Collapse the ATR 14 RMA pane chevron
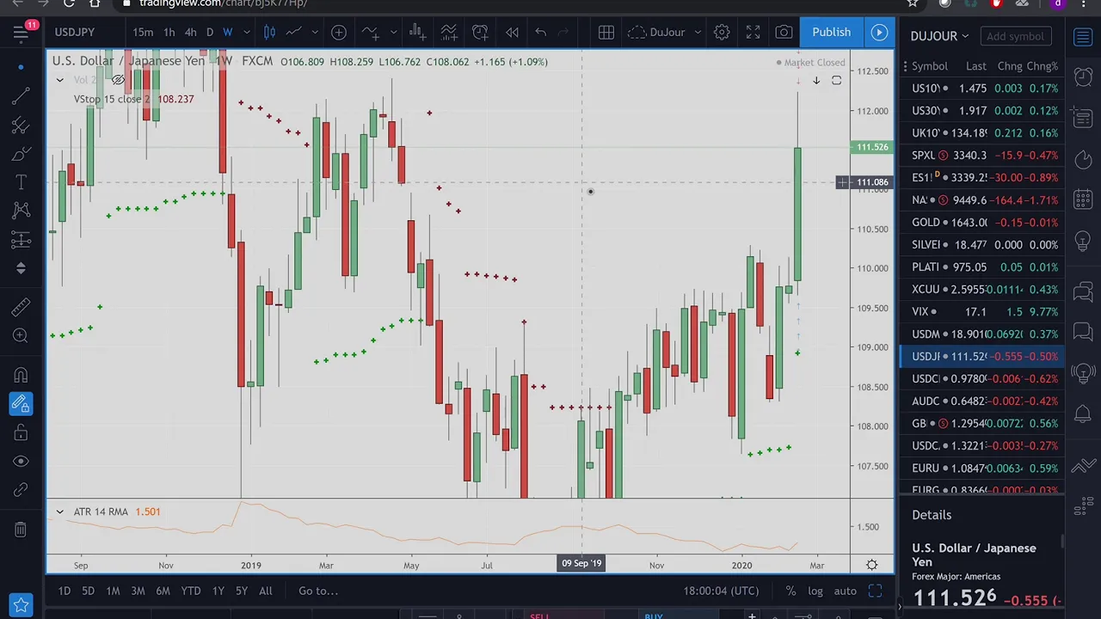Screen dimensions: 1101x619 [59, 512]
